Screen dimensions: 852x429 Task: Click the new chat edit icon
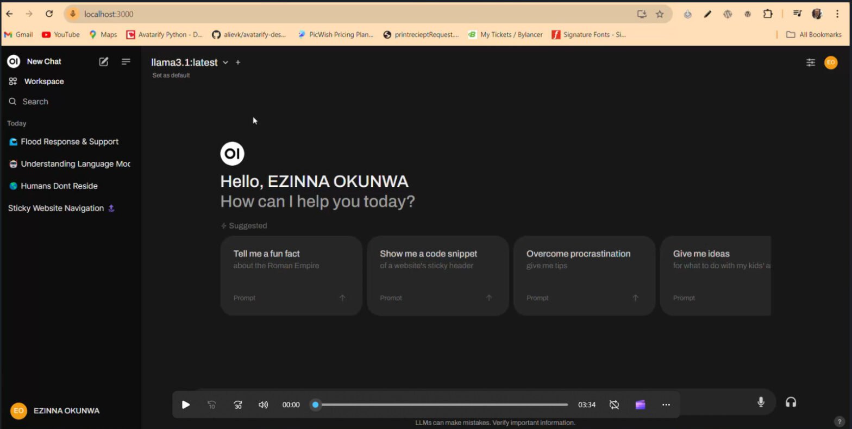click(x=103, y=62)
